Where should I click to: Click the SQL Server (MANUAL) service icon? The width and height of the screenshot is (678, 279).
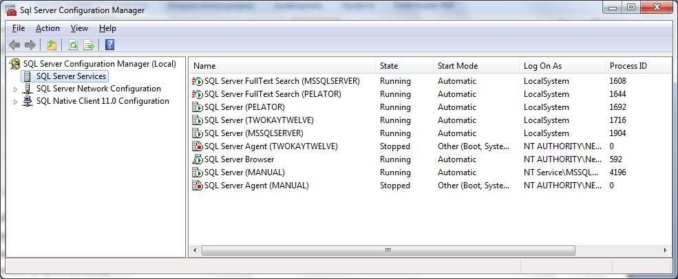(197, 172)
